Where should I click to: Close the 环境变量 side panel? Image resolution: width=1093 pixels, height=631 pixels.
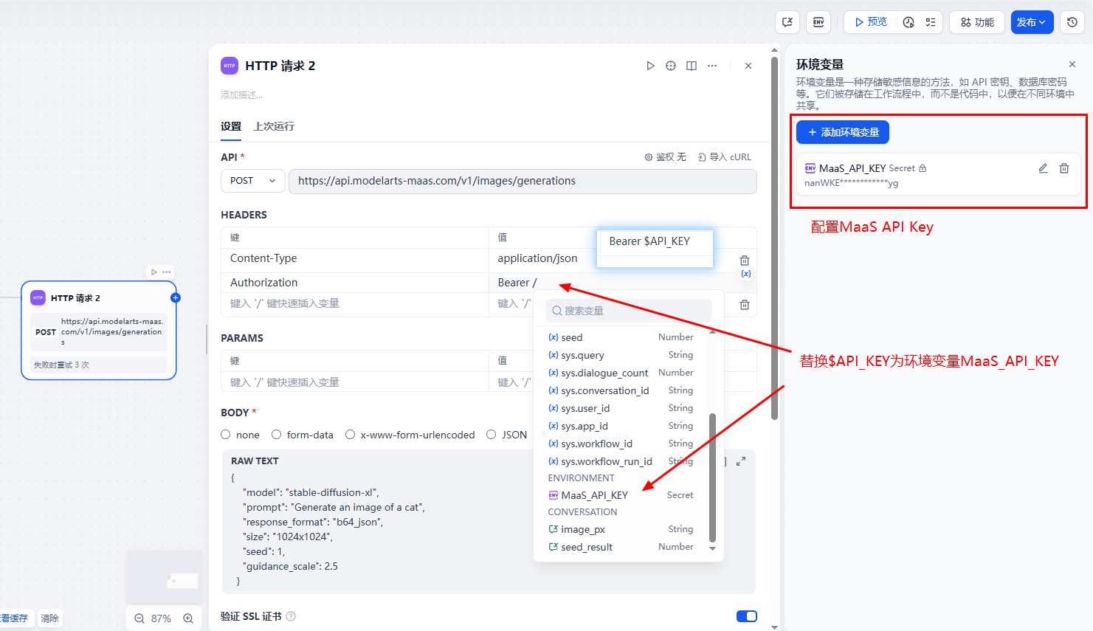pos(1072,64)
